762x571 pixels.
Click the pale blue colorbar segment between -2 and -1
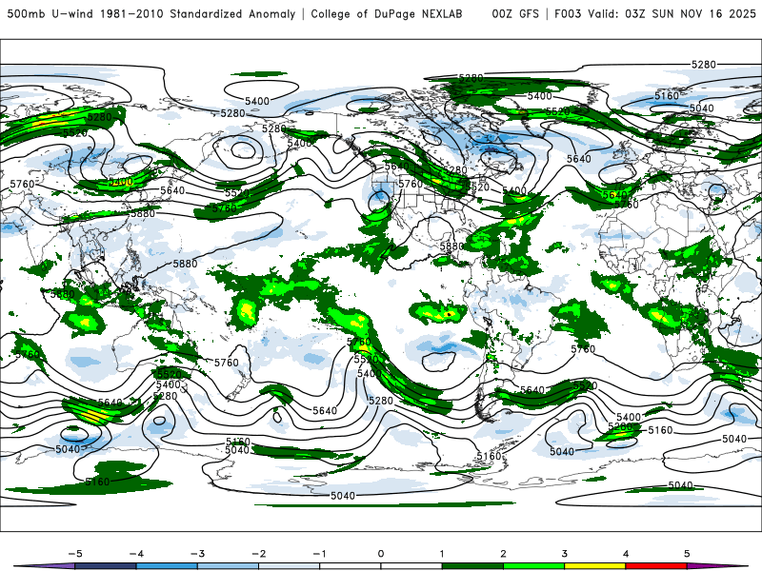290,566
